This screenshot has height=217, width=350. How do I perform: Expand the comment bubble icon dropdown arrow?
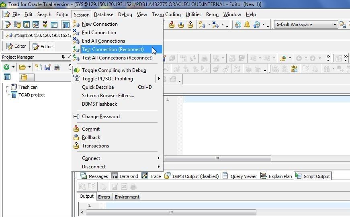(x=290, y=59)
